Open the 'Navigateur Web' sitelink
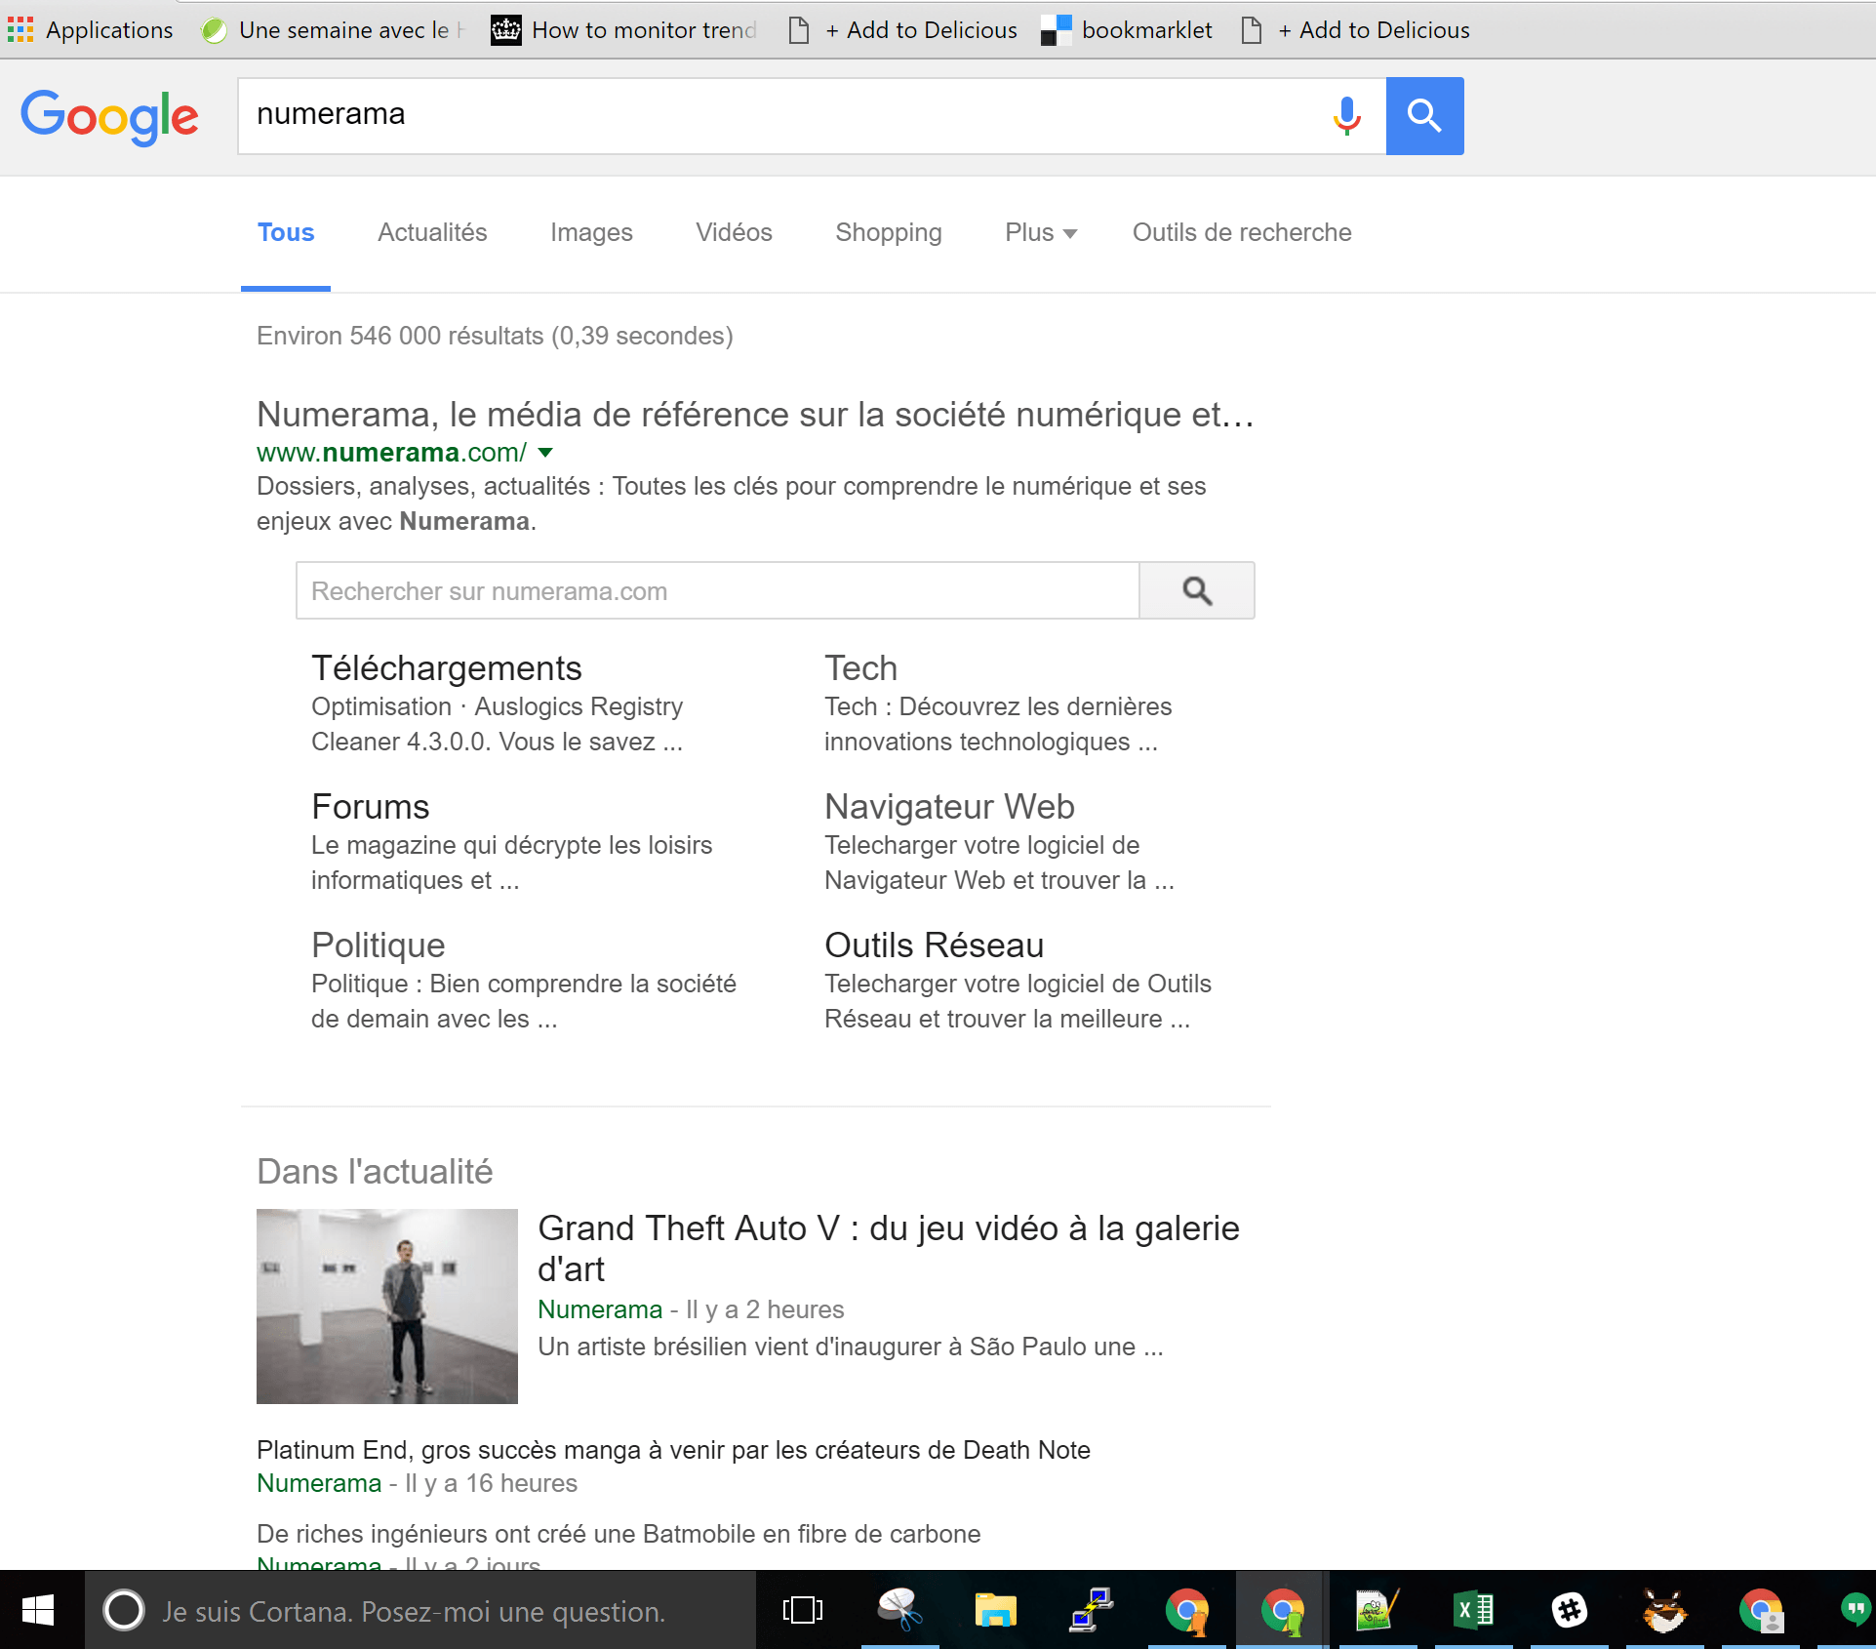 (x=949, y=807)
